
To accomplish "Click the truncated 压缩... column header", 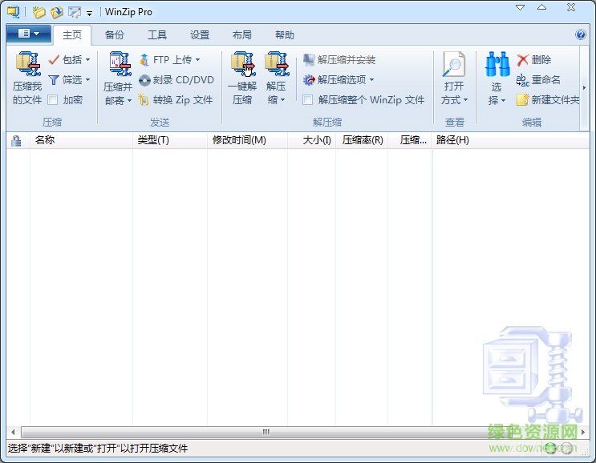I will coord(410,140).
